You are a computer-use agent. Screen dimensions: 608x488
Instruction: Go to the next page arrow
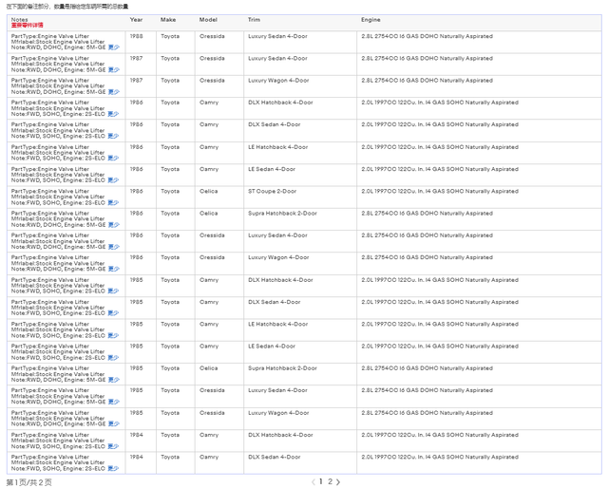[x=338, y=481]
